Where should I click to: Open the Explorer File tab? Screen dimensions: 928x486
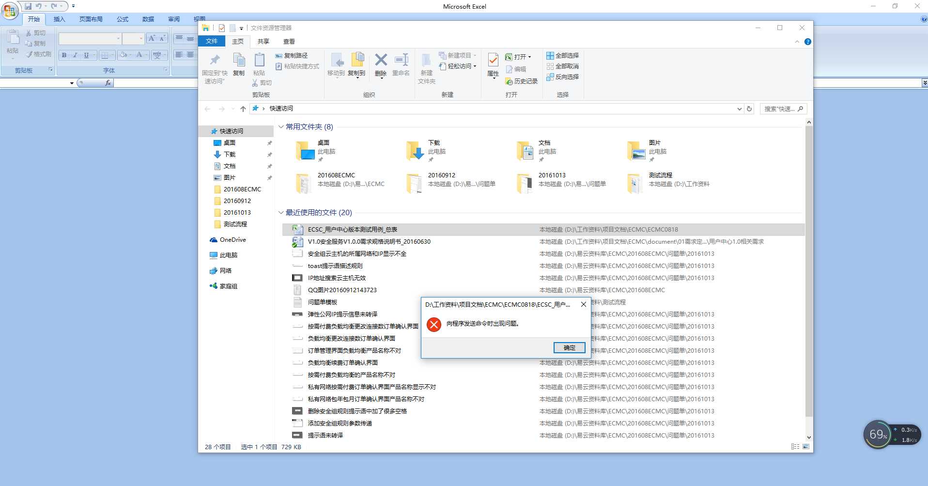tap(212, 42)
